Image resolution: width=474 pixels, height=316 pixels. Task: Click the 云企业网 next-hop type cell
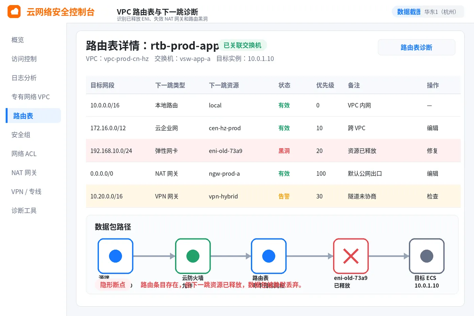pyautogui.click(x=167, y=128)
